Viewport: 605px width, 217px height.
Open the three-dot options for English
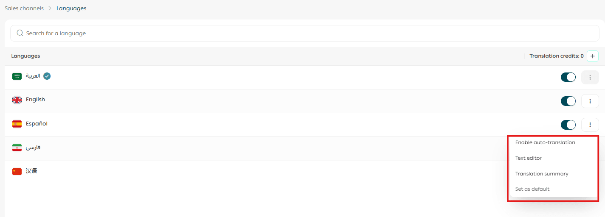590,101
